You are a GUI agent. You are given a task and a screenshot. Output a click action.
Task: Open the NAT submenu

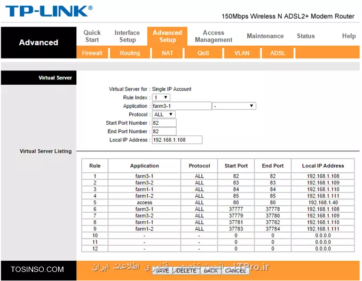(167, 53)
